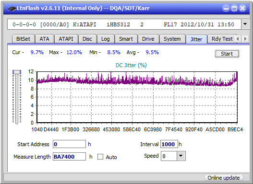Select the Disc tab
The width and height of the screenshot is (253, 184).
87,39
